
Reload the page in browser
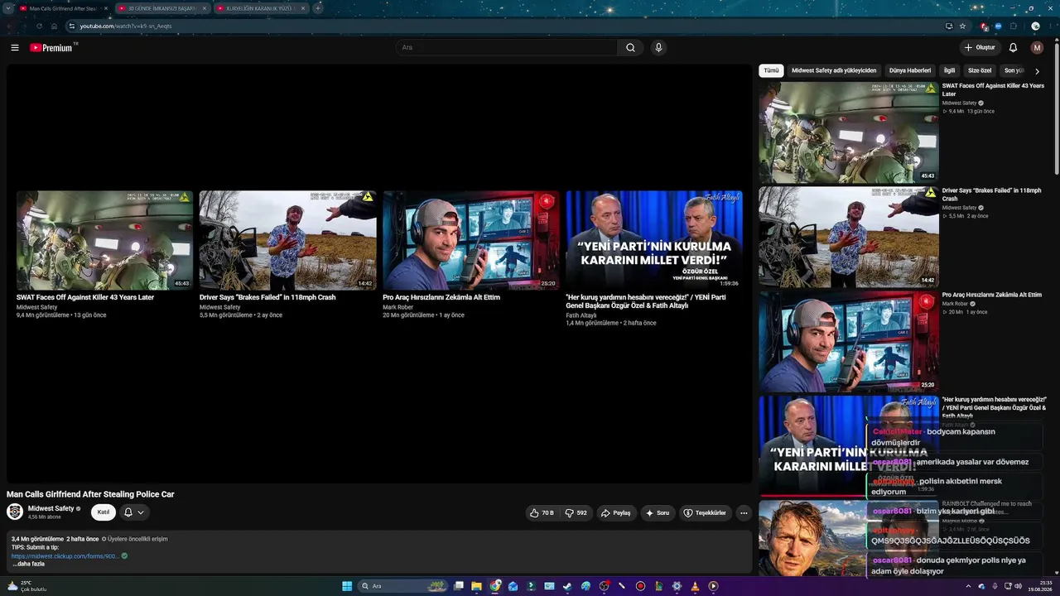pyautogui.click(x=39, y=26)
